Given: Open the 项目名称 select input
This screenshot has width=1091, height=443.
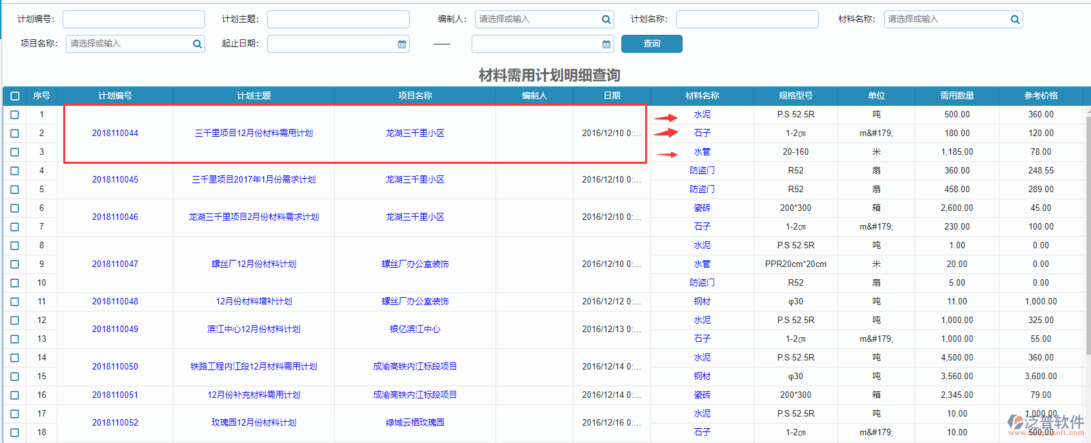Looking at the screenshot, I should coord(128,44).
